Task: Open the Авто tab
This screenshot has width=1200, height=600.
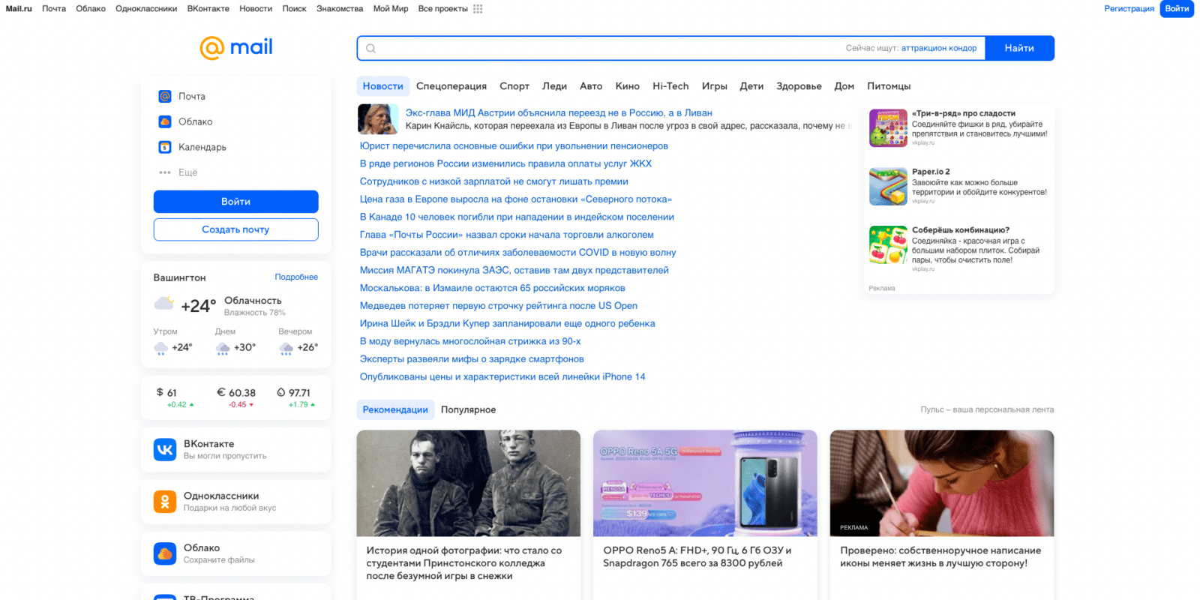Action: point(591,86)
